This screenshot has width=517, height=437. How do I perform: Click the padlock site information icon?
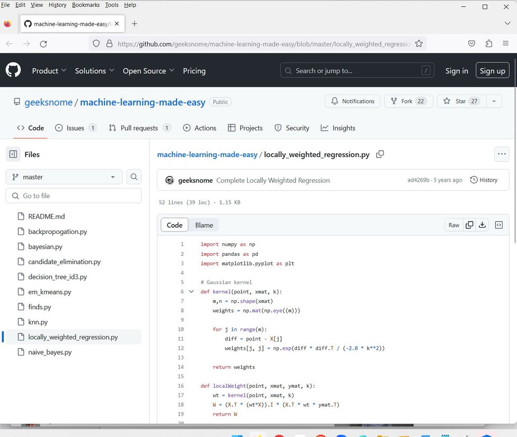tap(110, 44)
